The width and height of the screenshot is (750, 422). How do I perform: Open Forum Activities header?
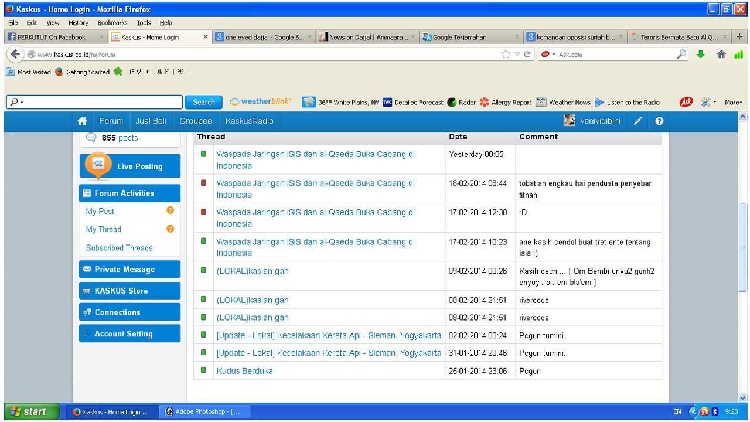point(129,193)
